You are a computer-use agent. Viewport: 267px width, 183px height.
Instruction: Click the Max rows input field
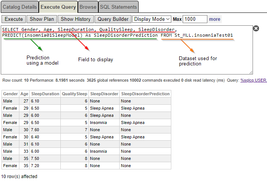pyautogui.click(x=195, y=19)
